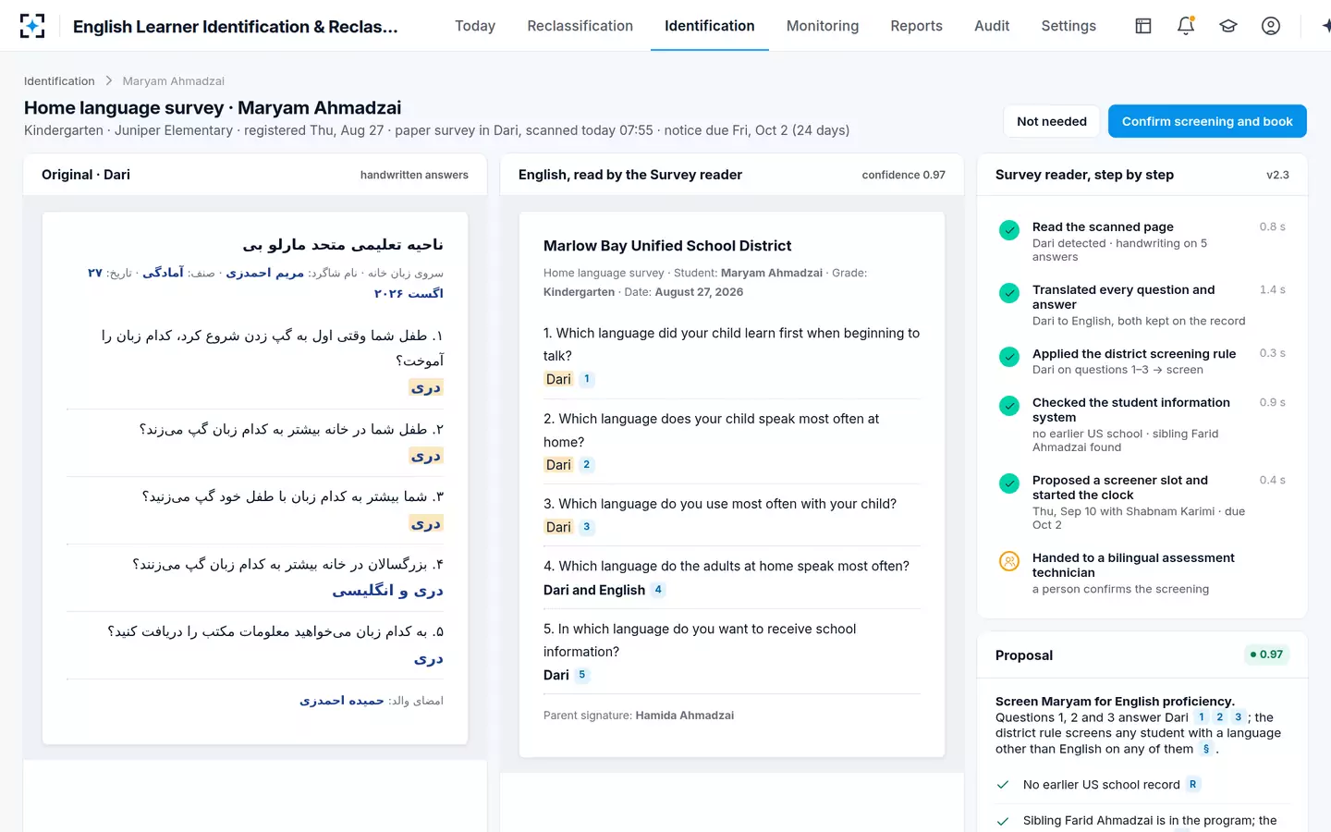
Task: Click the English answer Dari and English
Action: click(x=594, y=590)
